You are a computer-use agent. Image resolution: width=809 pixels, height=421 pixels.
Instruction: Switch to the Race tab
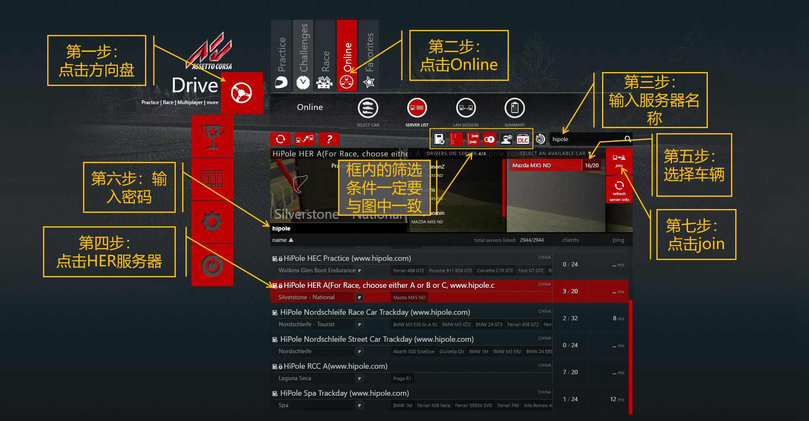(x=325, y=55)
